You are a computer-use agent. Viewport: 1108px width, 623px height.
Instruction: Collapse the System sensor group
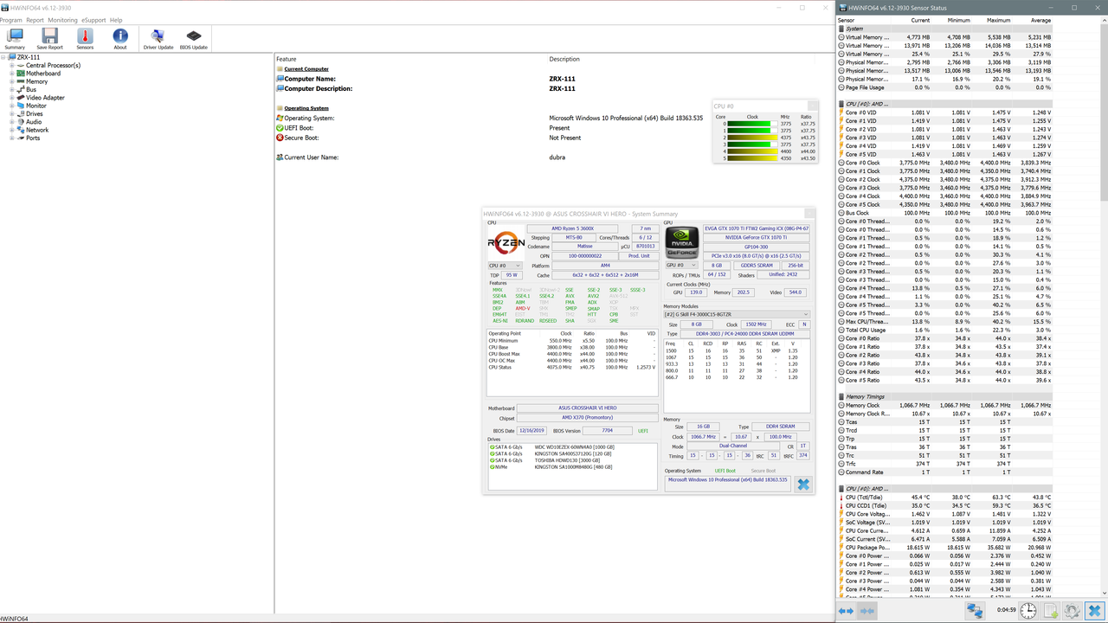[x=841, y=29]
